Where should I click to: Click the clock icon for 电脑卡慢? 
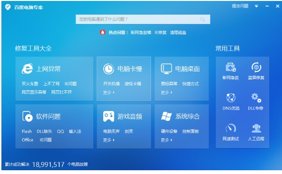coord(108,69)
